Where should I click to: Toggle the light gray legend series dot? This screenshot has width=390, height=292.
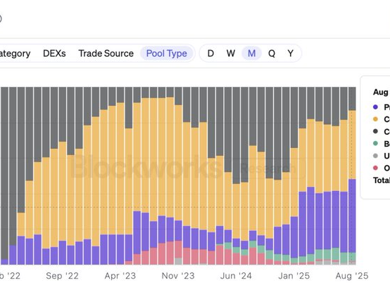(x=375, y=156)
